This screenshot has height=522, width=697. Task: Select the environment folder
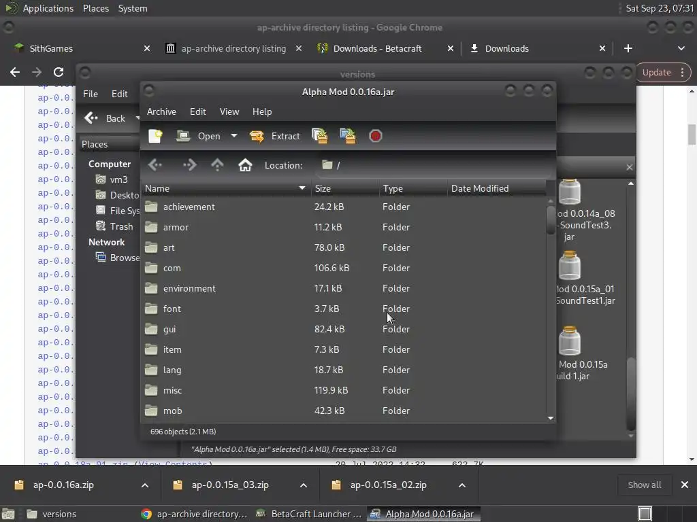tap(343, 288)
